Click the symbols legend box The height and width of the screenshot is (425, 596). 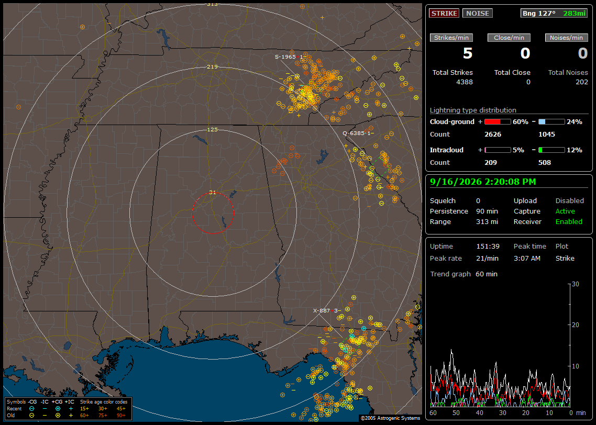pos(68,409)
